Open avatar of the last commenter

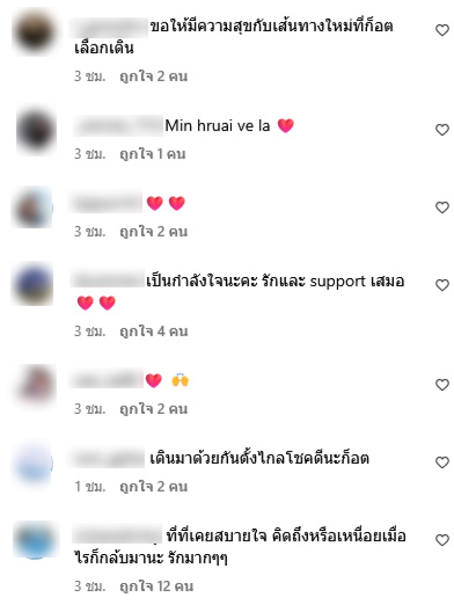pyautogui.click(x=35, y=540)
